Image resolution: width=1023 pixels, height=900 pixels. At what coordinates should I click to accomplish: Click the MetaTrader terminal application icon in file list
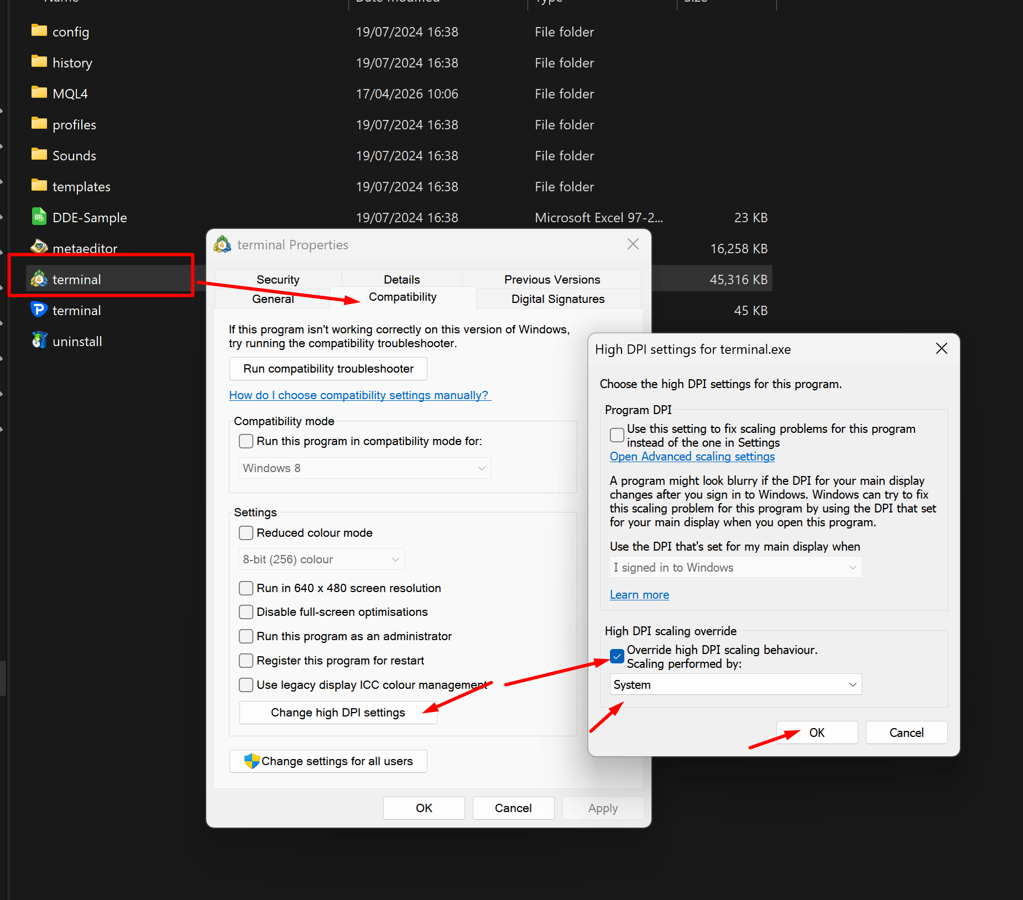[39, 279]
